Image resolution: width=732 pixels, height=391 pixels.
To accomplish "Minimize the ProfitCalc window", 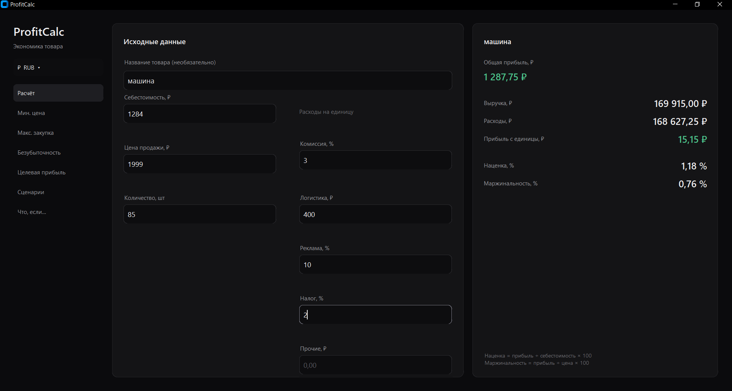I will pos(675,5).
